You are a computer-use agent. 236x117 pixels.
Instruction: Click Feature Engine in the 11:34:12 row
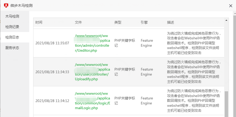(x=147, y=101)
